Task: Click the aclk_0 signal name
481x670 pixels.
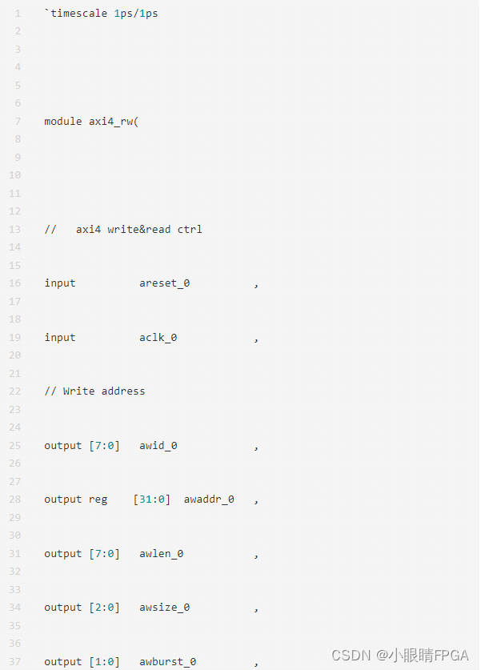Action: click(x=158, y=338)
